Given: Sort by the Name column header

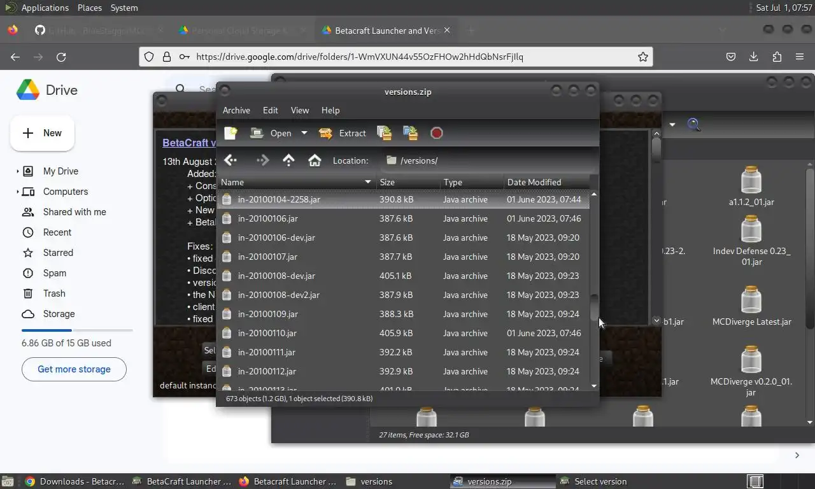Looking at the screenshot, I should tap(297, 182).
